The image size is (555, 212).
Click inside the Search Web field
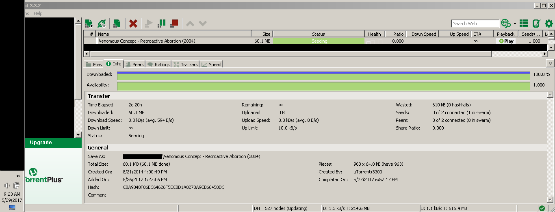pyautogui.click(x=475, y=24)
